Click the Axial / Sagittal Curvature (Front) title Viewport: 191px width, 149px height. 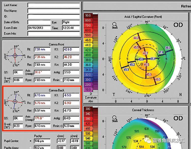point(143,17)
